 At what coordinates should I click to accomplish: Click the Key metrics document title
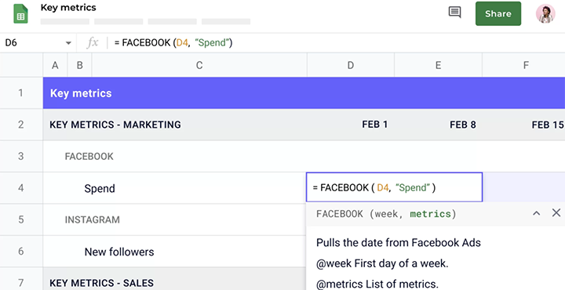[x=68, y=8]
